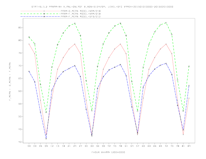Image resolution: width=206 pixels, height=159 pixels.
Task: Click x-axis tick label 75
Action: pyautogui.click(x=172, y=146)
